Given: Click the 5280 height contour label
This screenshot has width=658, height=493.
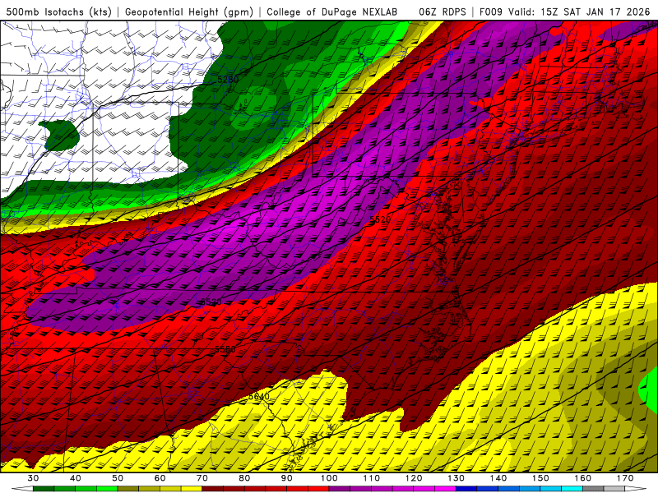Looking at the screenshot, I should coord(228,79).
